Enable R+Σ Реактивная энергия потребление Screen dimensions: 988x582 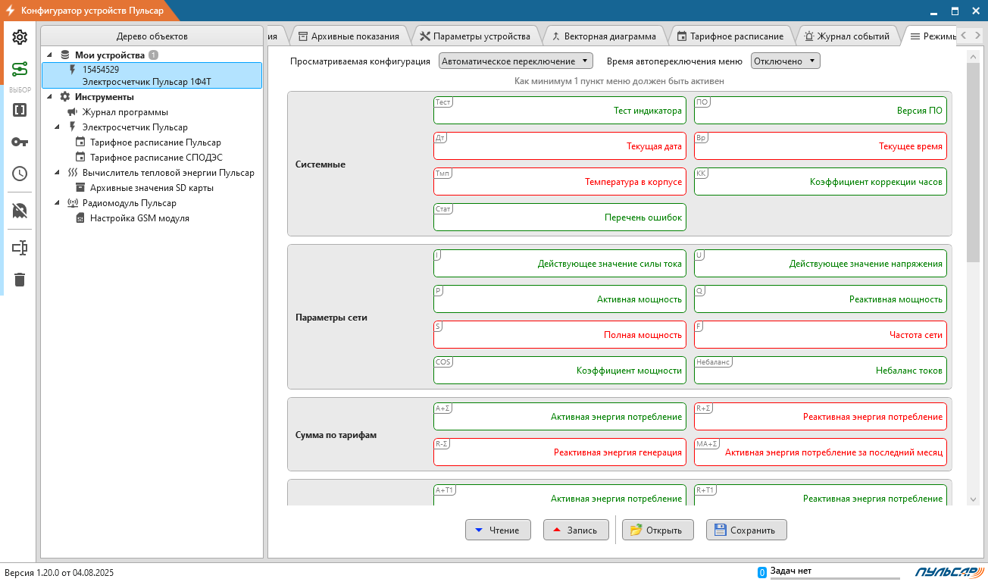click(821, 417)
